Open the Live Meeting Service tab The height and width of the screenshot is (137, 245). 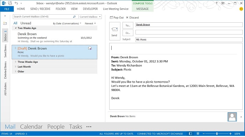pos(115,9)
